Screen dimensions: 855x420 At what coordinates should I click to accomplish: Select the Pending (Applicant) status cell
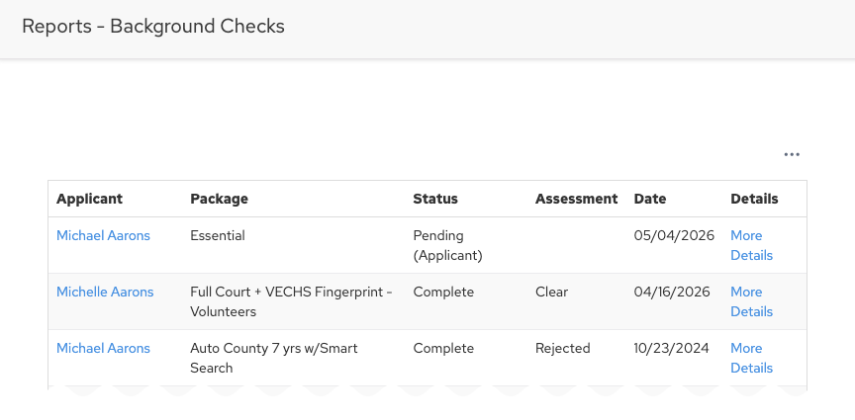point(447,245)
